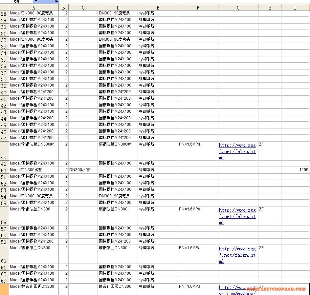
Task: Select column G header
Action: (238, 8)
